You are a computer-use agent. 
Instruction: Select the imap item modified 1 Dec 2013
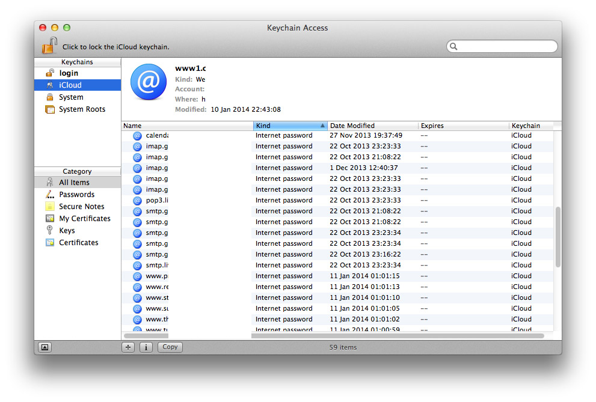pyautogui.click(x=337, y=168)
